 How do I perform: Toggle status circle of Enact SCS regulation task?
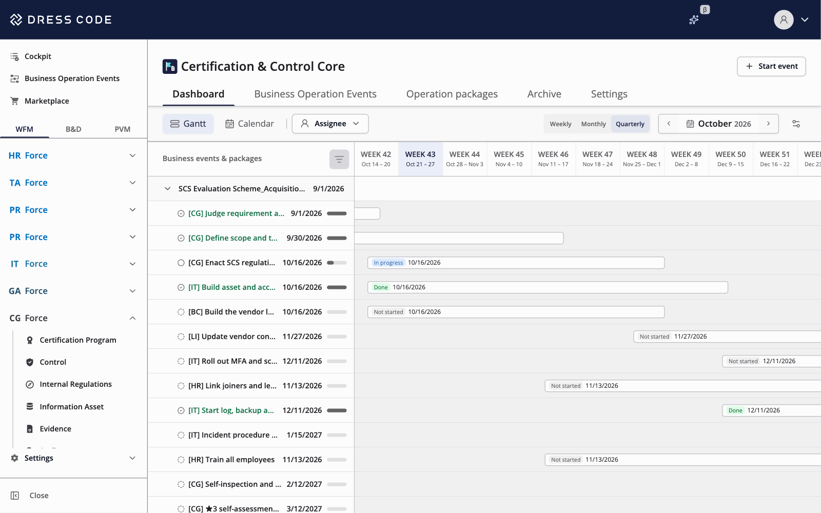coord(181,263)
